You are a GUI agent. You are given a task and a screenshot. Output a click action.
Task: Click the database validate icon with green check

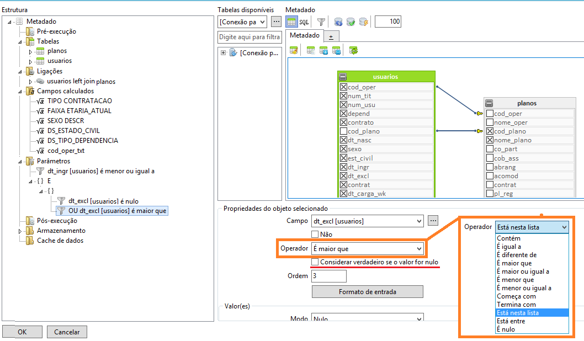351,22
